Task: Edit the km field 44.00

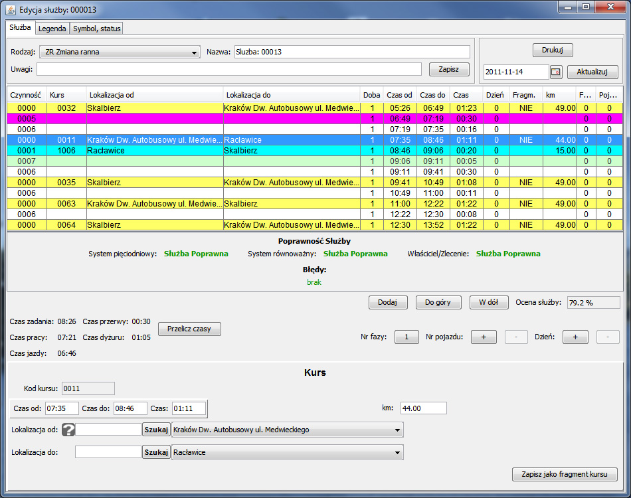Action: 424,408
